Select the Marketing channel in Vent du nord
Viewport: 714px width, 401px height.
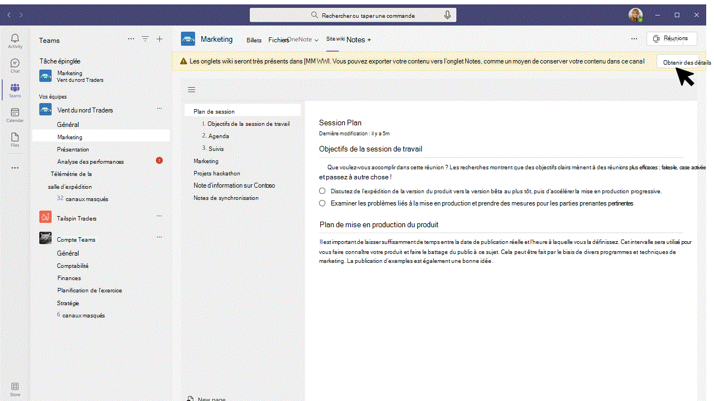(x=101, y=136)
